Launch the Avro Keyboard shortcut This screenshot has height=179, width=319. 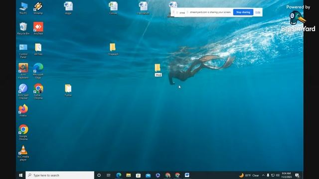click(23, 71)
